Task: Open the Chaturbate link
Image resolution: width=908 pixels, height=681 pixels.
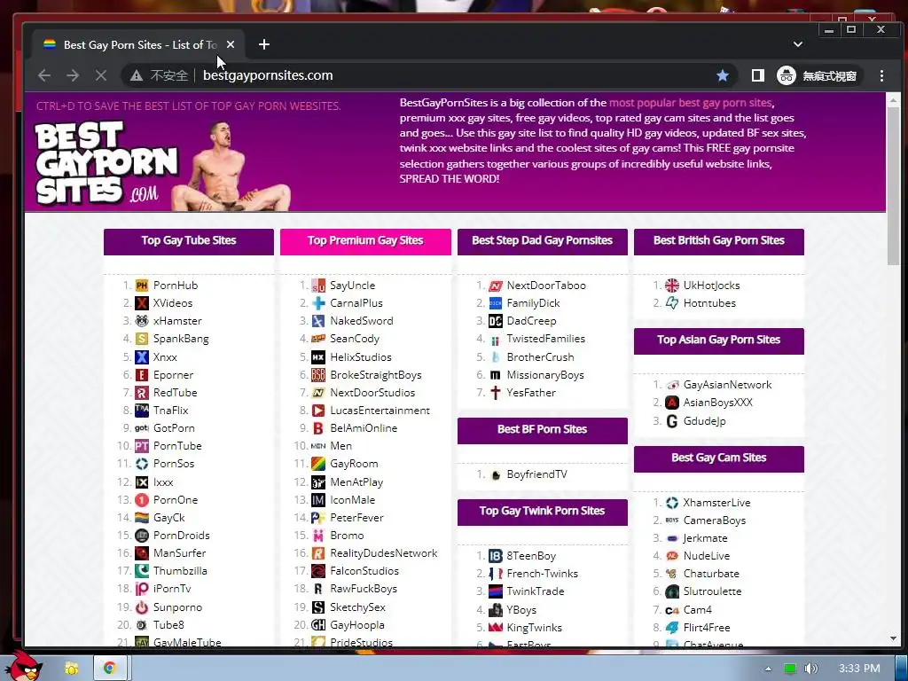Action: pyautogui.click(x=711, y=574)
